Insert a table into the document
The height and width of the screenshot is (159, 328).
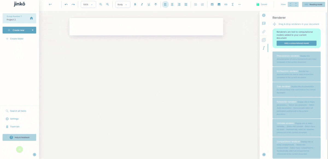point(212,4)
